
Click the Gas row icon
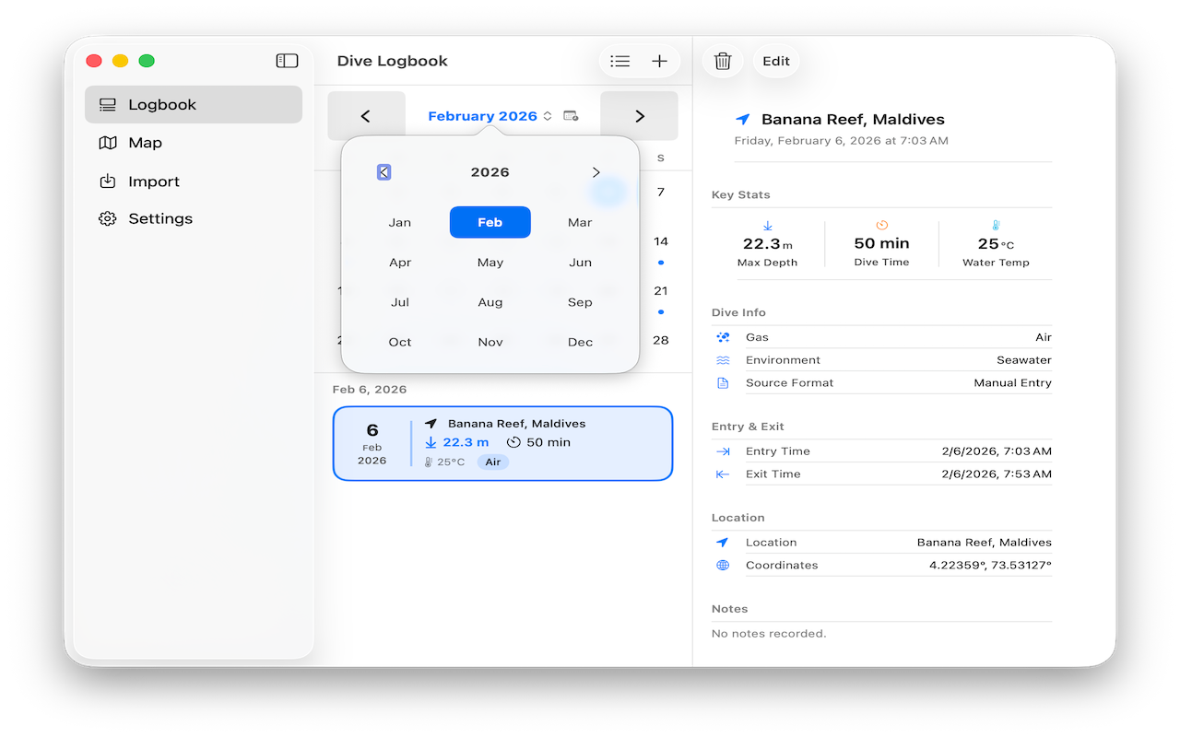[723, 337]
